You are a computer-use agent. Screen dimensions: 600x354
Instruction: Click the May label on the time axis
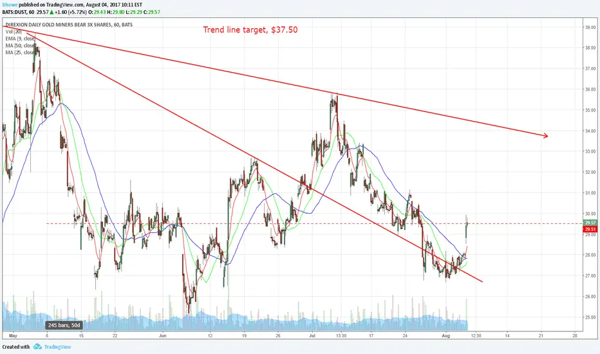tap(13, 335)
